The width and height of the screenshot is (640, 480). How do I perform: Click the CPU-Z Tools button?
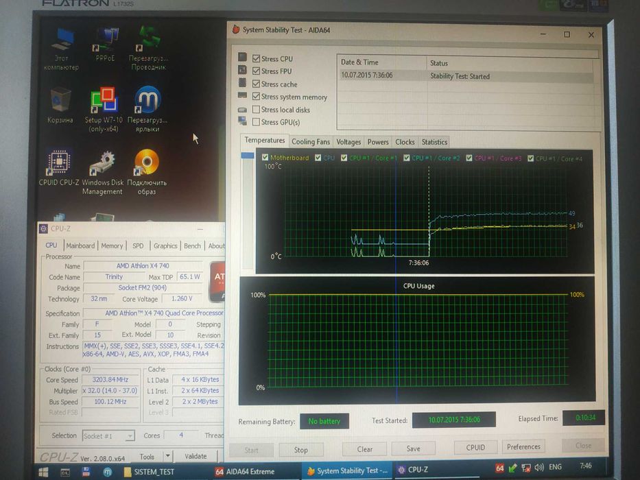pos(147,456)
